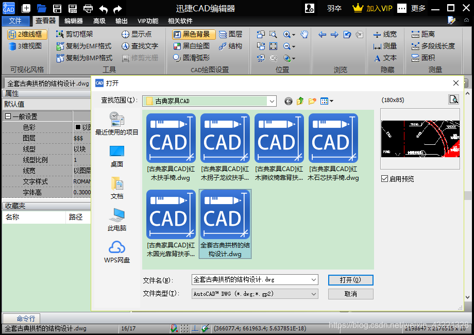
Task: Toggle 测量 measurement visibility
Action: (384, 46)
